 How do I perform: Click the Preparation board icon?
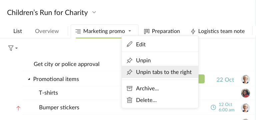[147, 31]
